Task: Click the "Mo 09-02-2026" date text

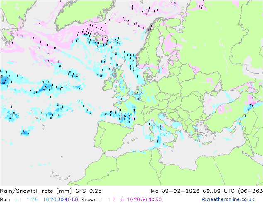Action: [175, 191]
